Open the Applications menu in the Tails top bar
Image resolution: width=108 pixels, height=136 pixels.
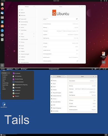coord(10,69)
